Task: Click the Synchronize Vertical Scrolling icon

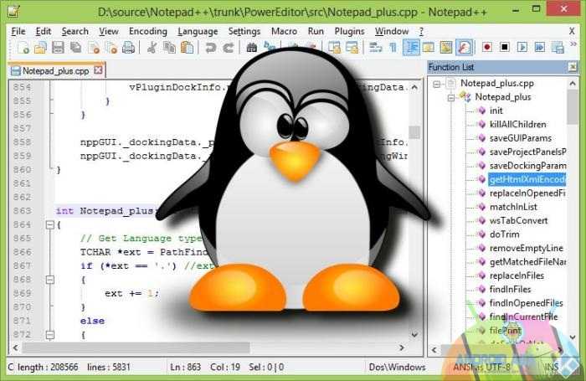Action: 334,48
